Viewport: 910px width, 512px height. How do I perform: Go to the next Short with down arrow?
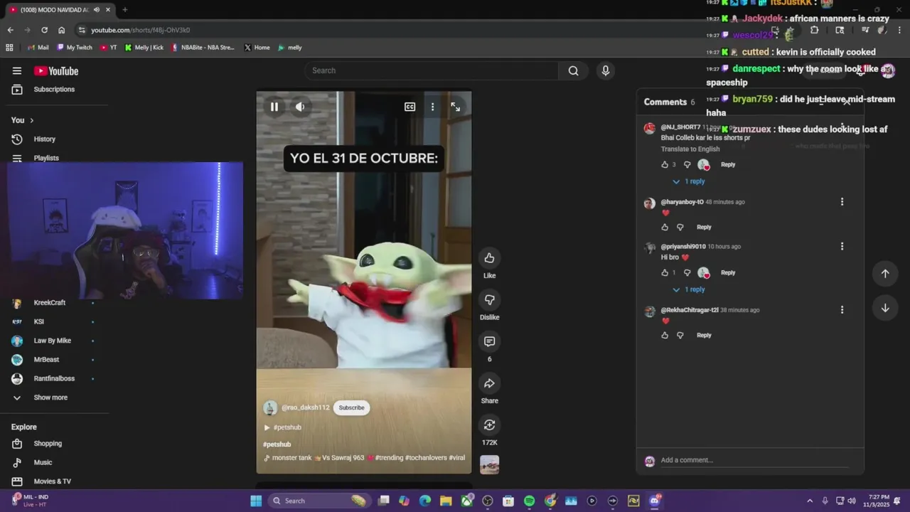885,308
